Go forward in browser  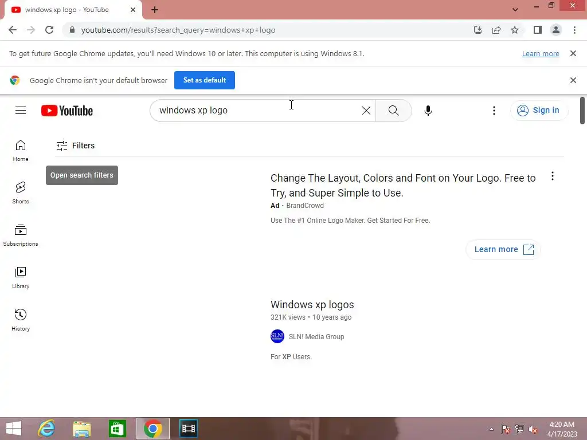coord(31,30)
